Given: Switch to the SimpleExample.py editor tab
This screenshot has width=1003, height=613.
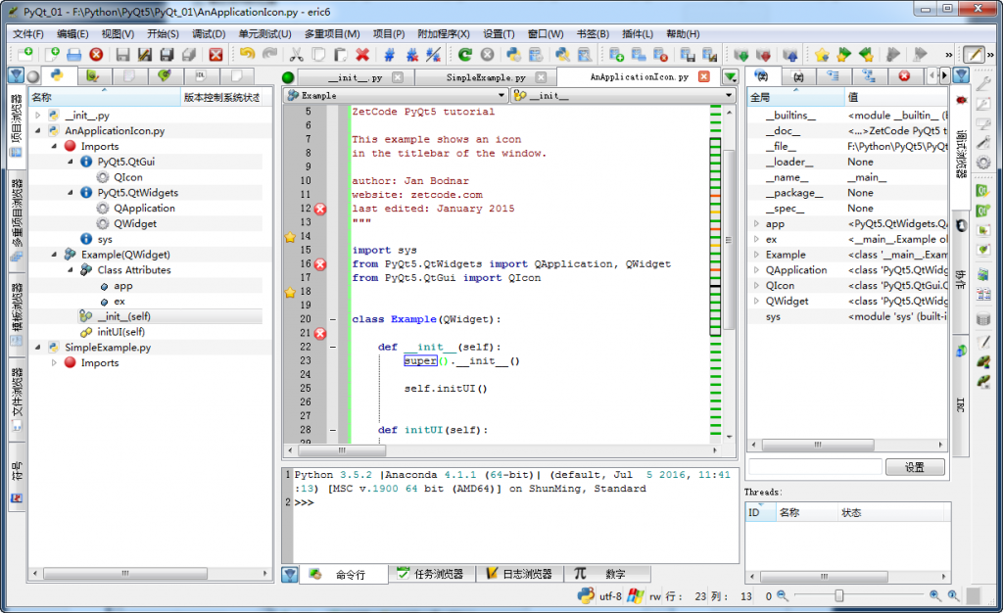Looking at the screenshot, I should (486, 77).
